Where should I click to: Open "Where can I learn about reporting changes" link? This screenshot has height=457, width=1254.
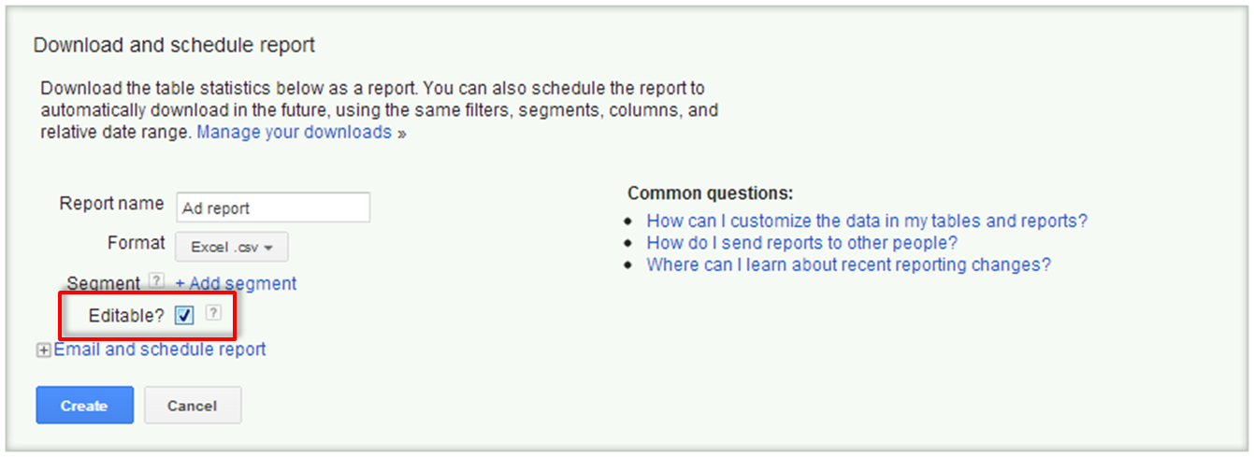tap(848, 264)
